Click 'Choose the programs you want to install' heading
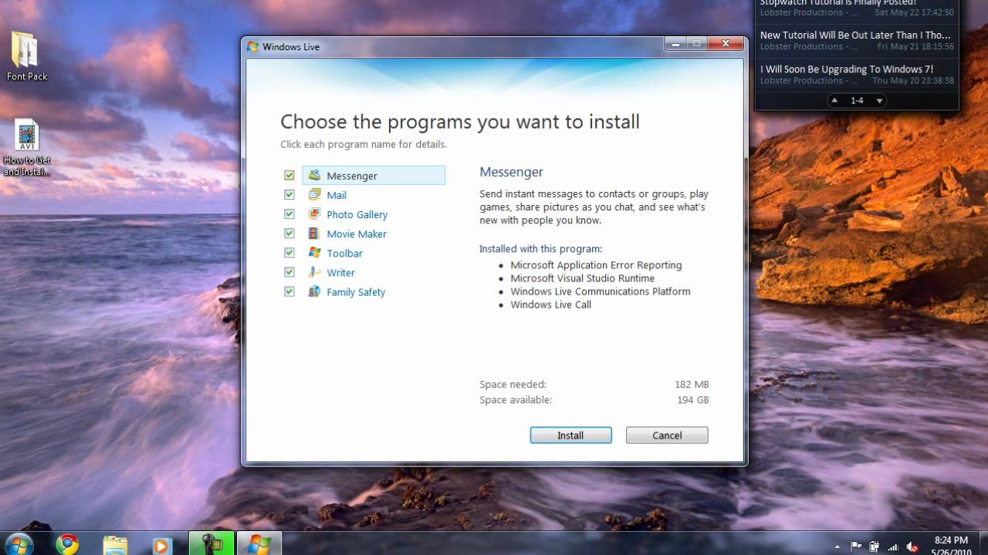Image resolution: width=988 pixels, height=555 pixels. 460,122
